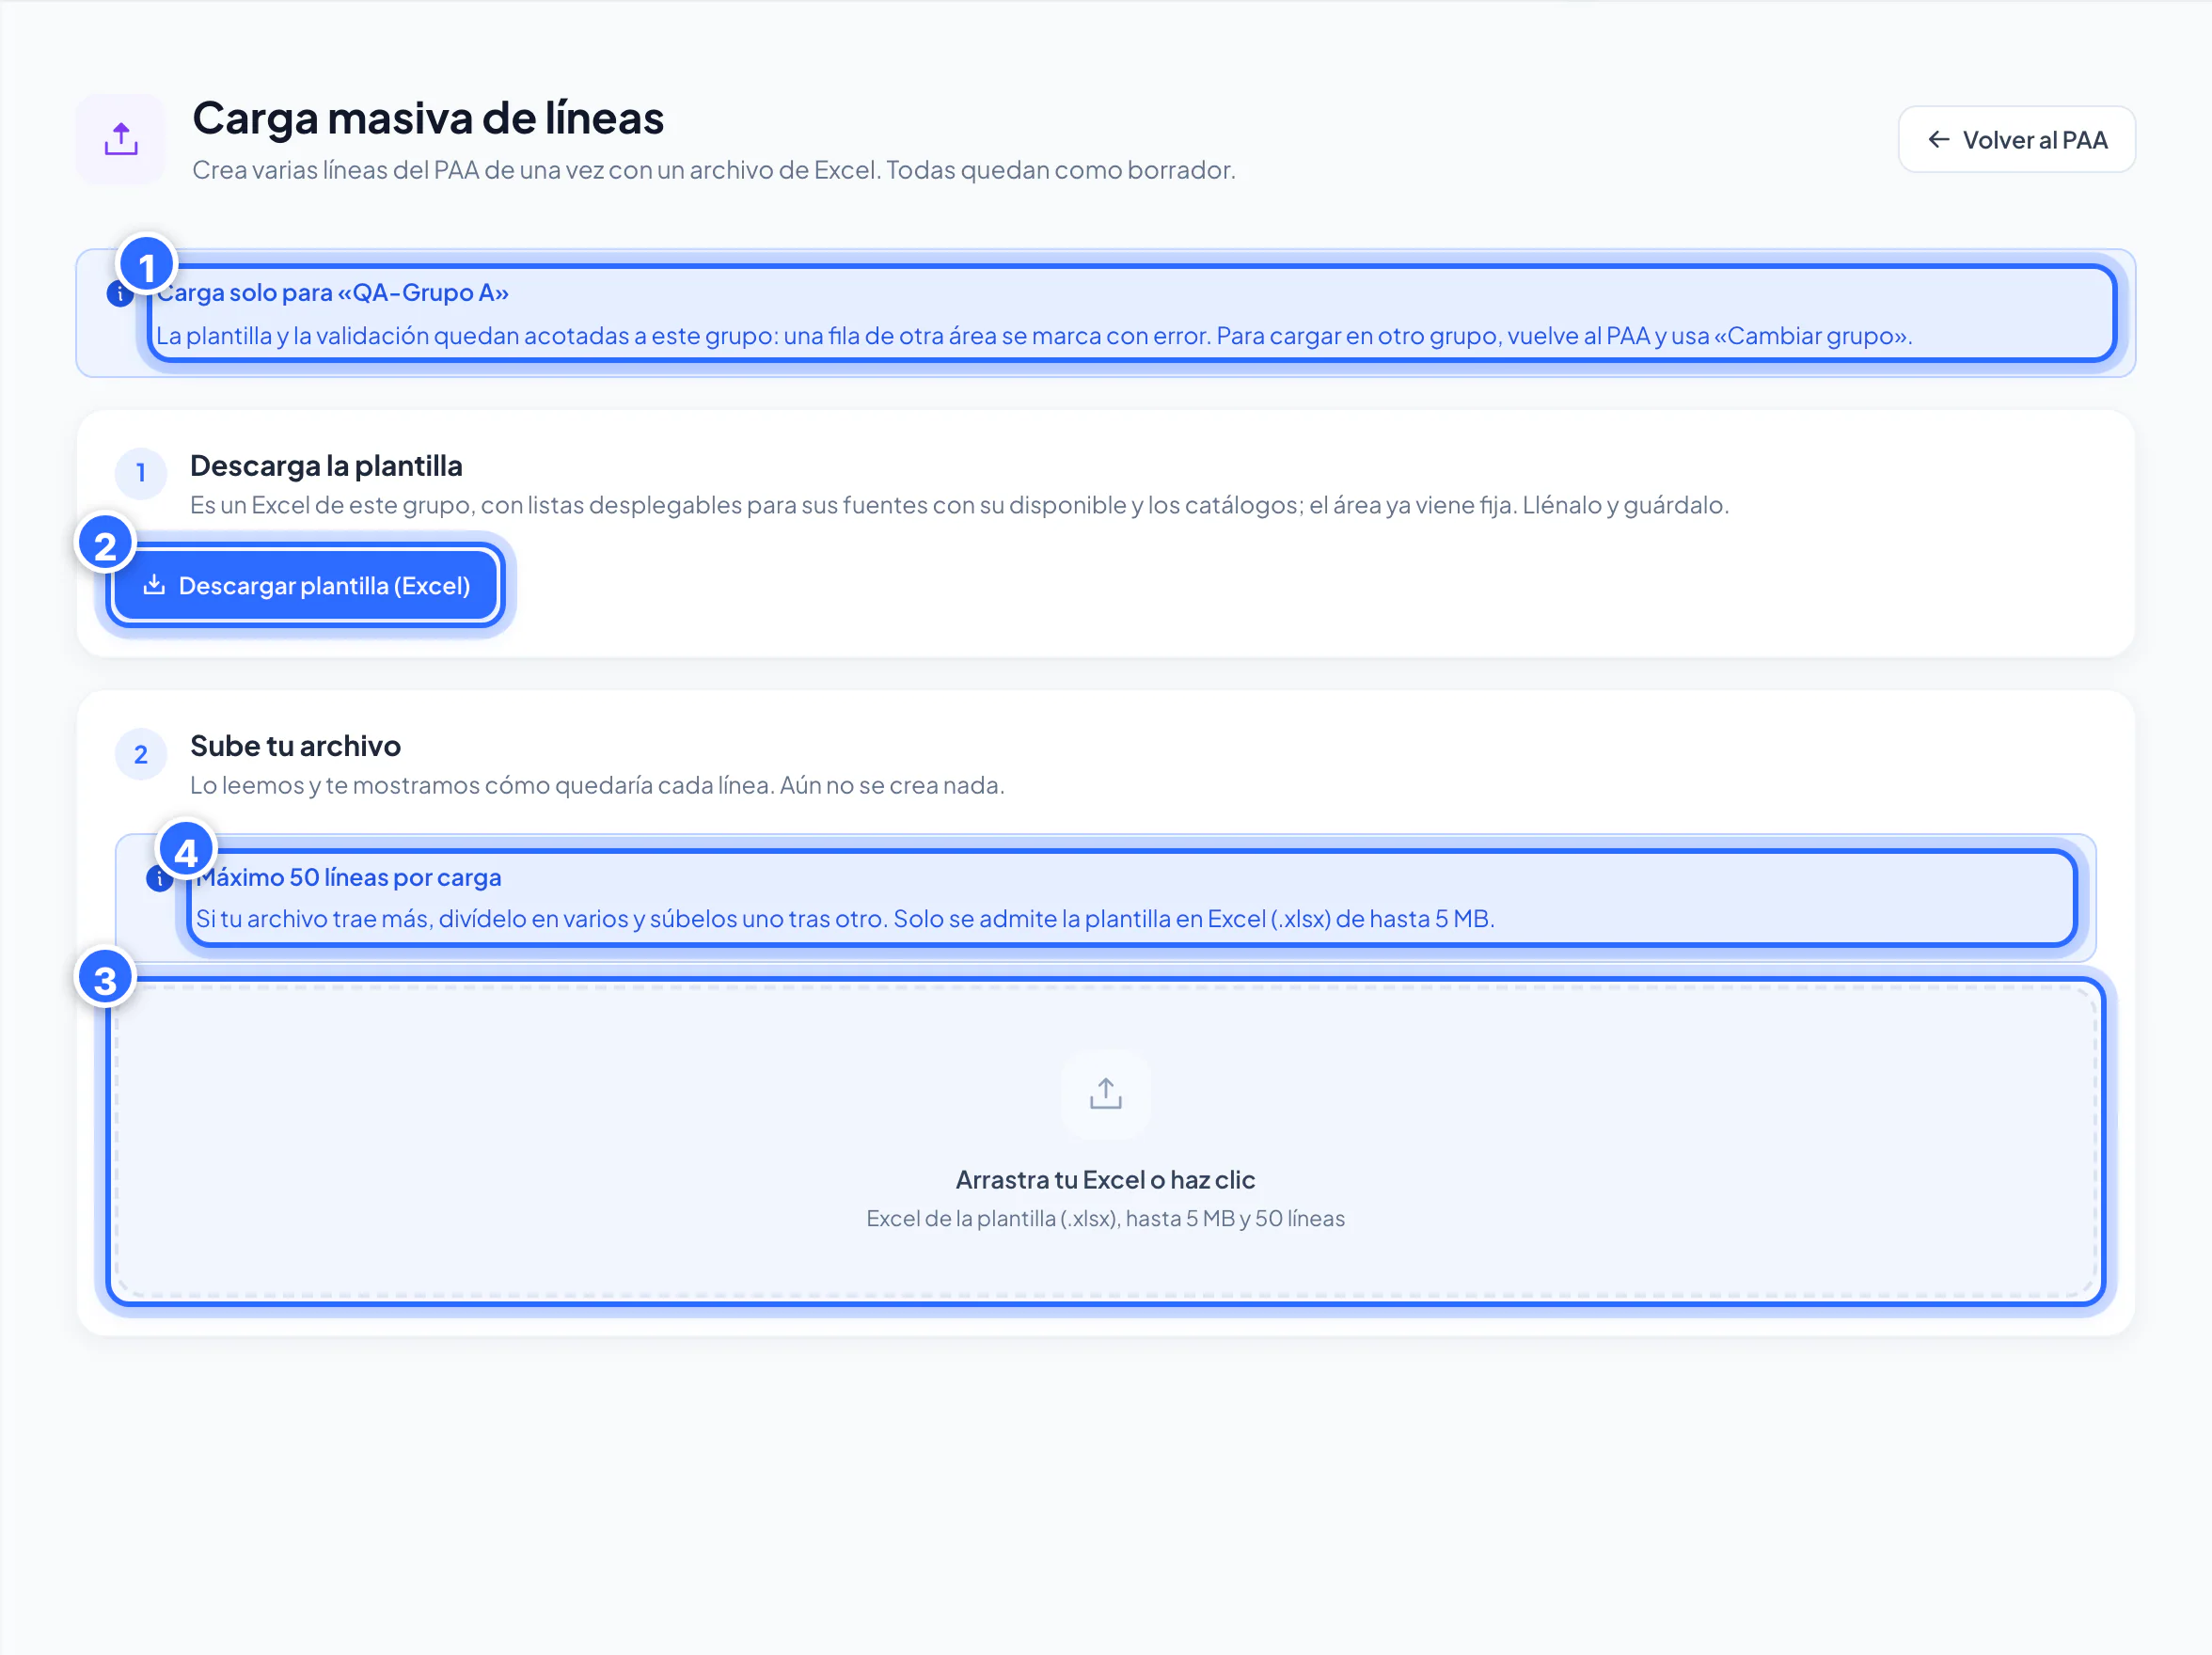The width and height of the screenshot is (2212, 1655).
Task: Click the subtitle Crea varias líneas del PAA de una vez
Action: [714, 170]
